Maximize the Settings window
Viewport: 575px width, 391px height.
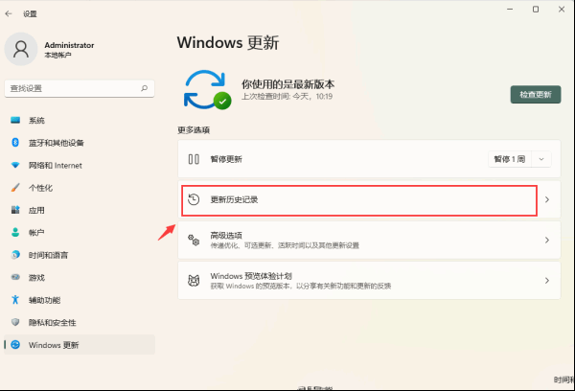(536, 10)
